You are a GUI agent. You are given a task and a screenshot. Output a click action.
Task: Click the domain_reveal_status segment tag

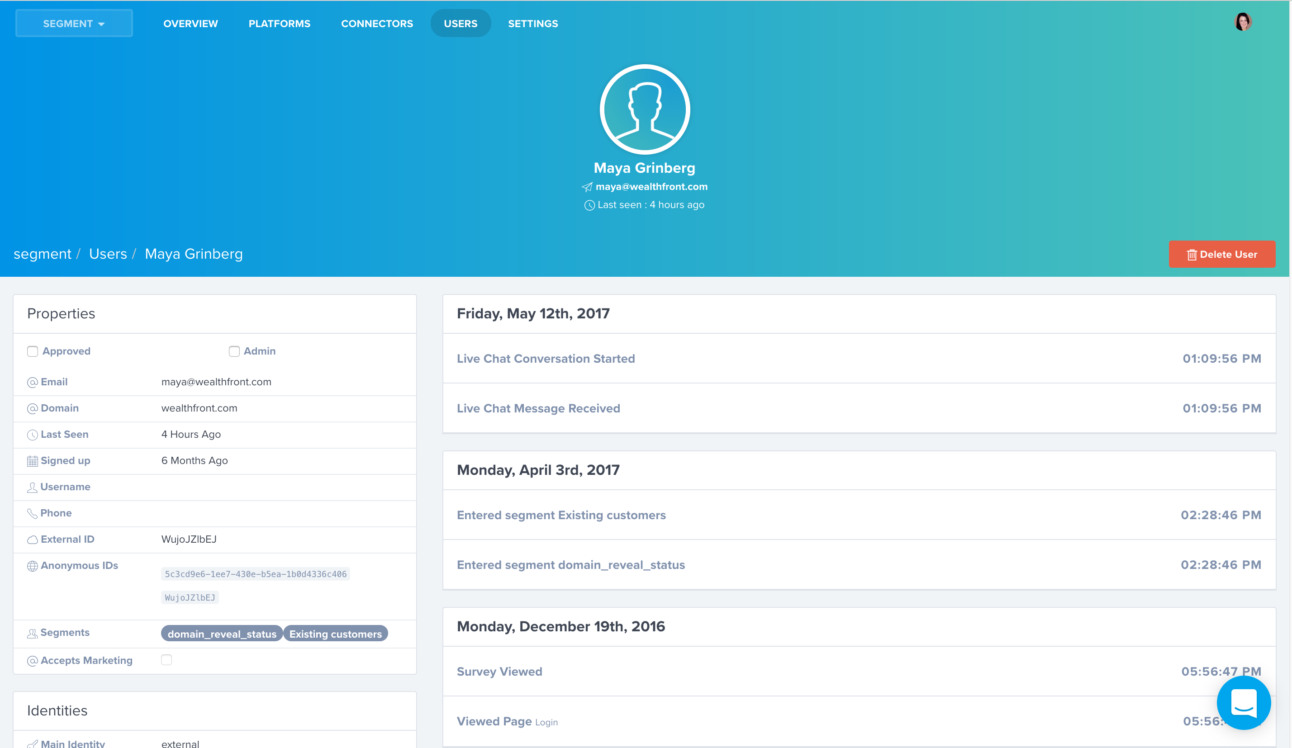pos(222,634)
